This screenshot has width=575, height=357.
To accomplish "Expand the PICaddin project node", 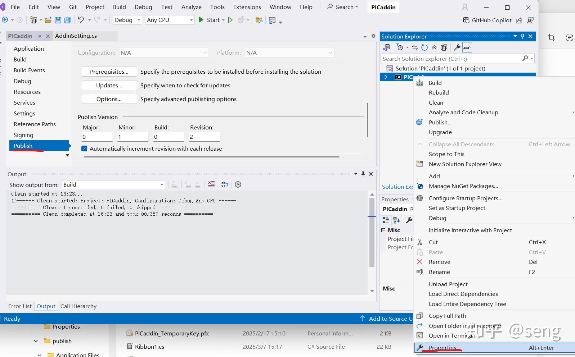I will click(386, 77).
